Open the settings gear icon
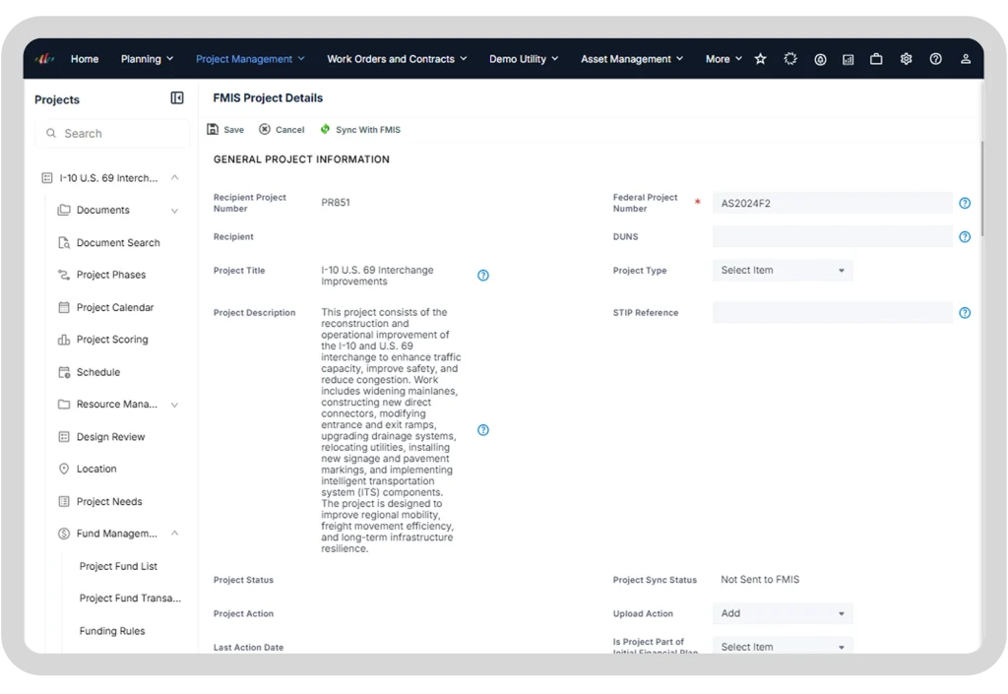This screenshot has height=694, width=1008. coord(906,59)
